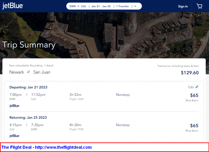The height and width of the screenshot is (152, 209).
Task: Click the Trip Summary heading
Action: pyautogui.click(x=29, y=45)
